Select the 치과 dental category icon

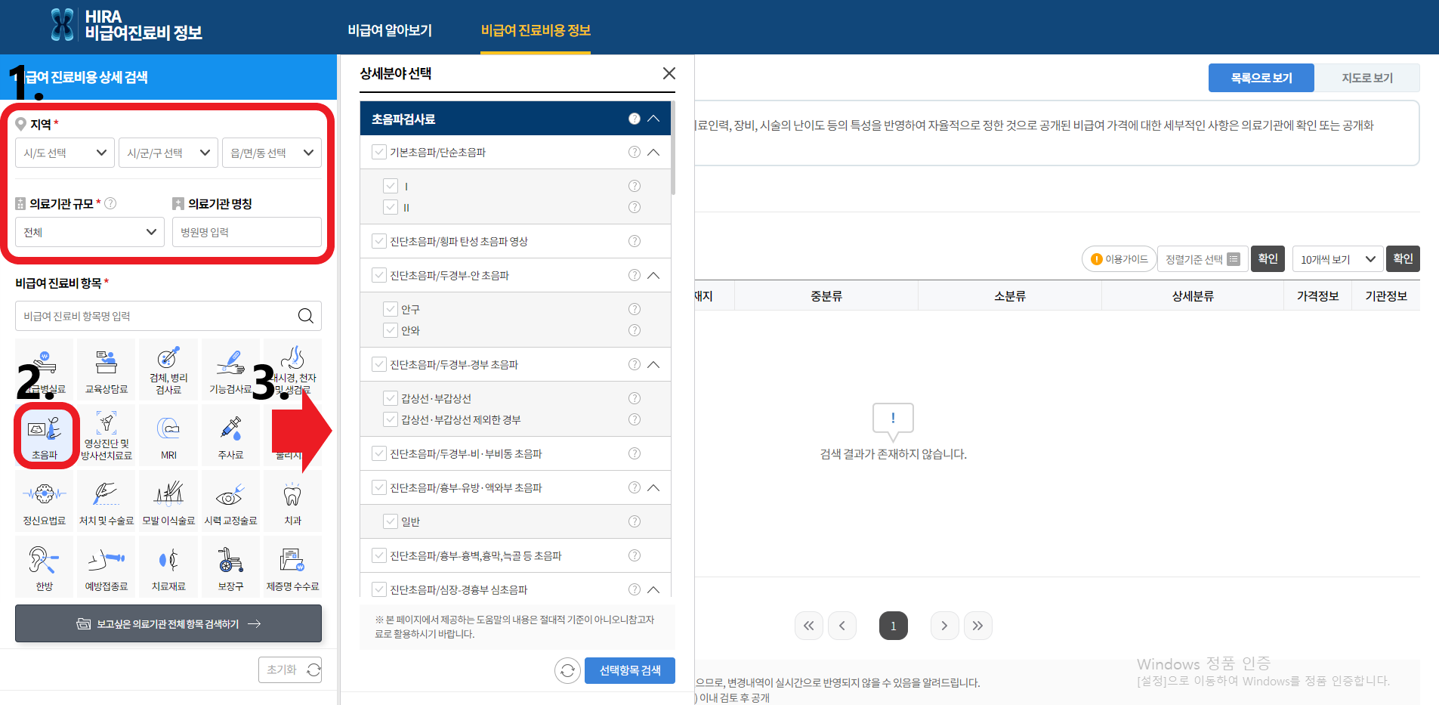tap(292, 500)
